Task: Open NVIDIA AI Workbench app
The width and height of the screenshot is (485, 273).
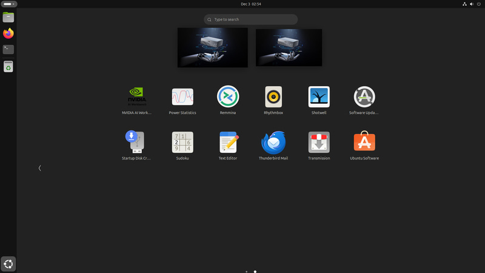Action: click(x=136, y=100)
